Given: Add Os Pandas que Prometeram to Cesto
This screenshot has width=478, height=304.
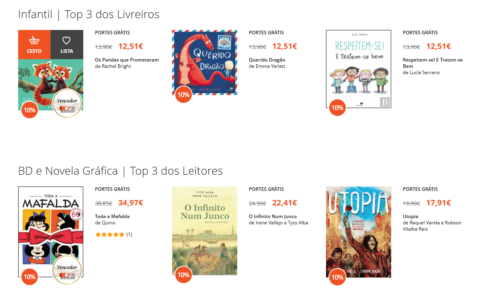Looking at the screenshot, I should click(x=34, y=44).
